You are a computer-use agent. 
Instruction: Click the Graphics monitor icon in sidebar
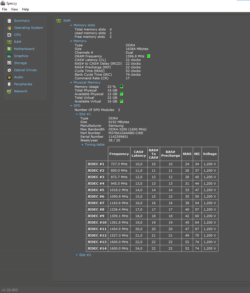point(9,56)
